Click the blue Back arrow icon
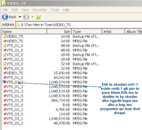 5,17
